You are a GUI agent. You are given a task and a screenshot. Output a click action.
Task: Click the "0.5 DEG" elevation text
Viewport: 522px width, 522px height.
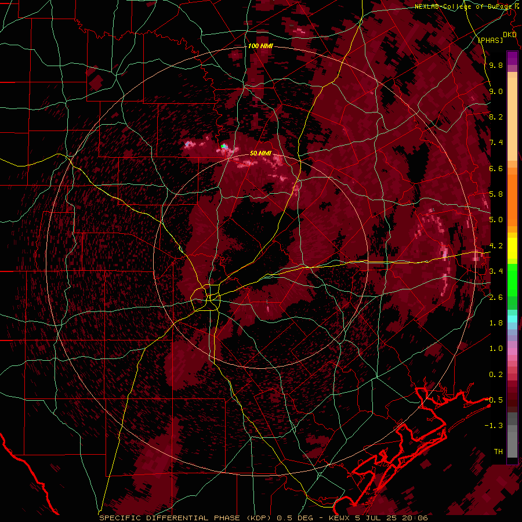[x=295, y=518]
